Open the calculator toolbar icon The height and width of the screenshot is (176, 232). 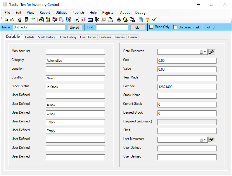[x=141, y=20]
